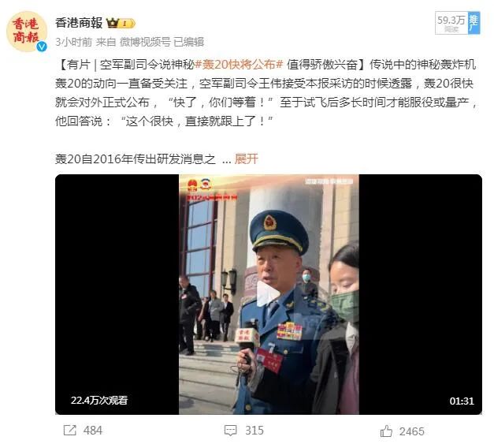Open the 香港商報 profile avatar
Screen dimensions: 494x444
[27, 32]
